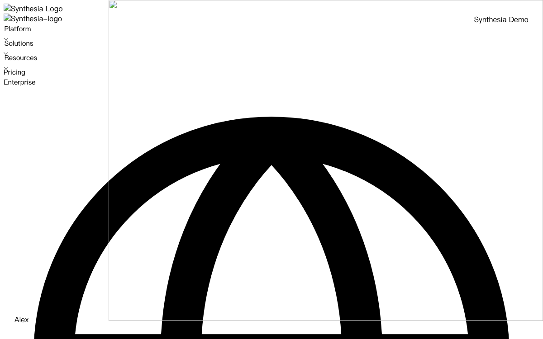Go to the Pricing page
Screen dimensions: 543x339
pos(14,72)
